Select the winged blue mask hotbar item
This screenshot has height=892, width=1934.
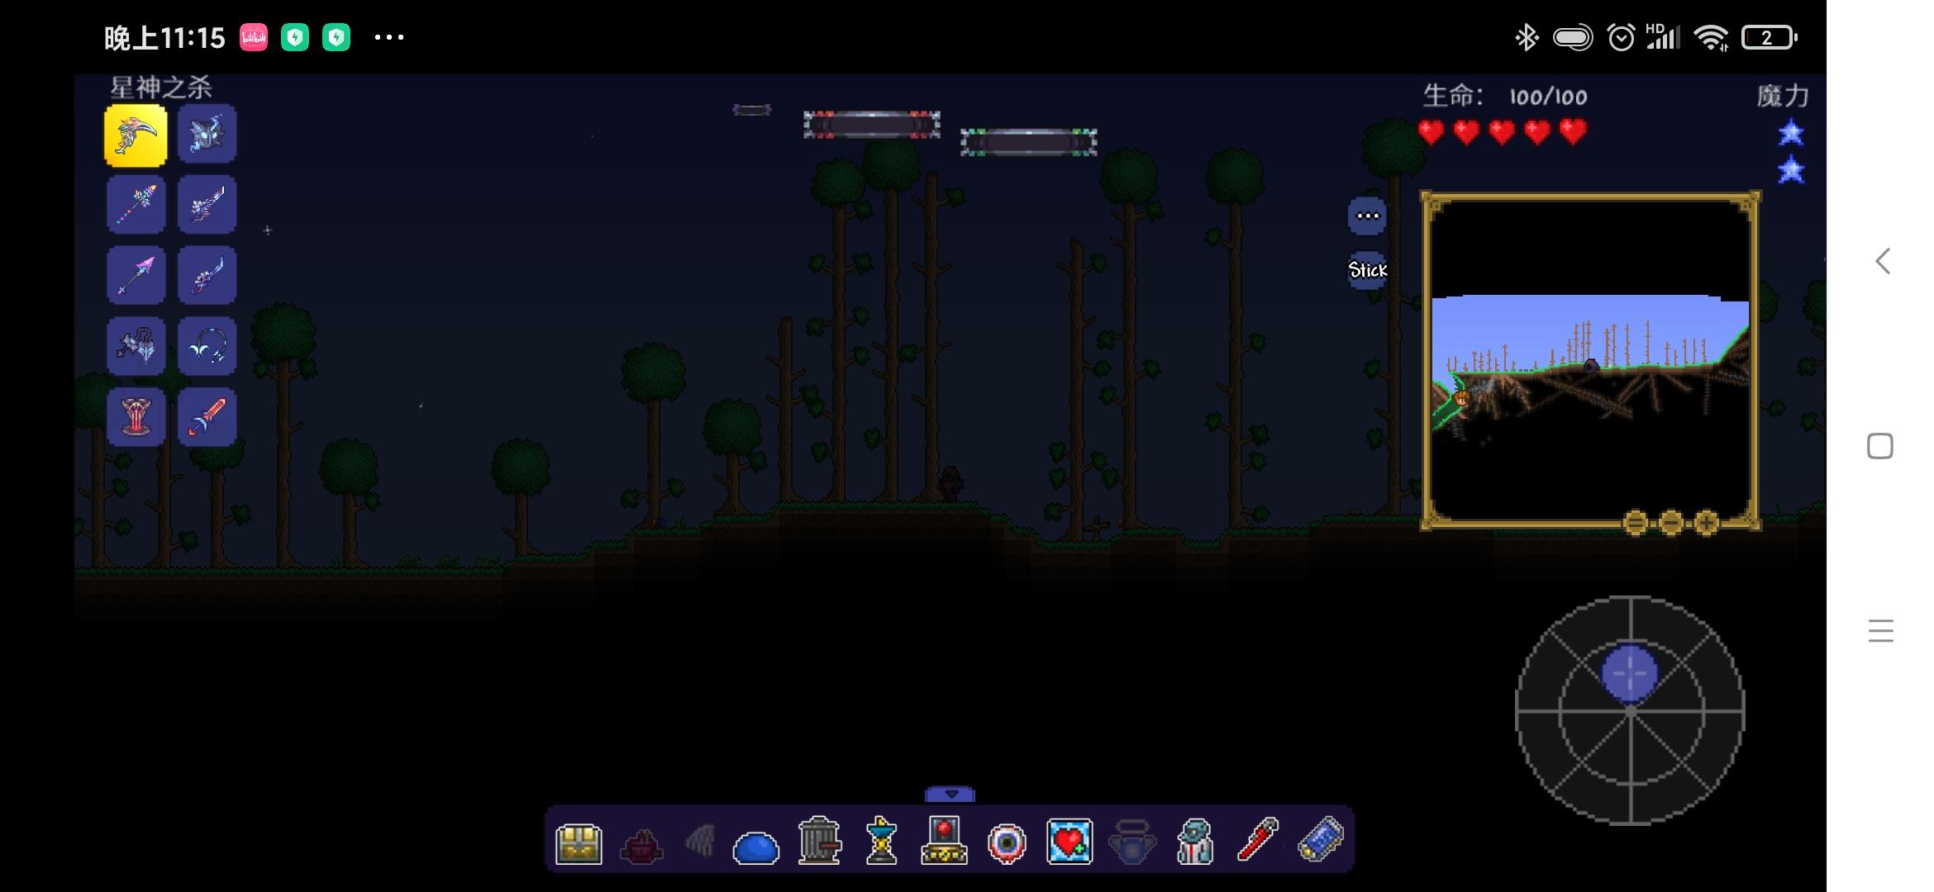coord(207,134)
